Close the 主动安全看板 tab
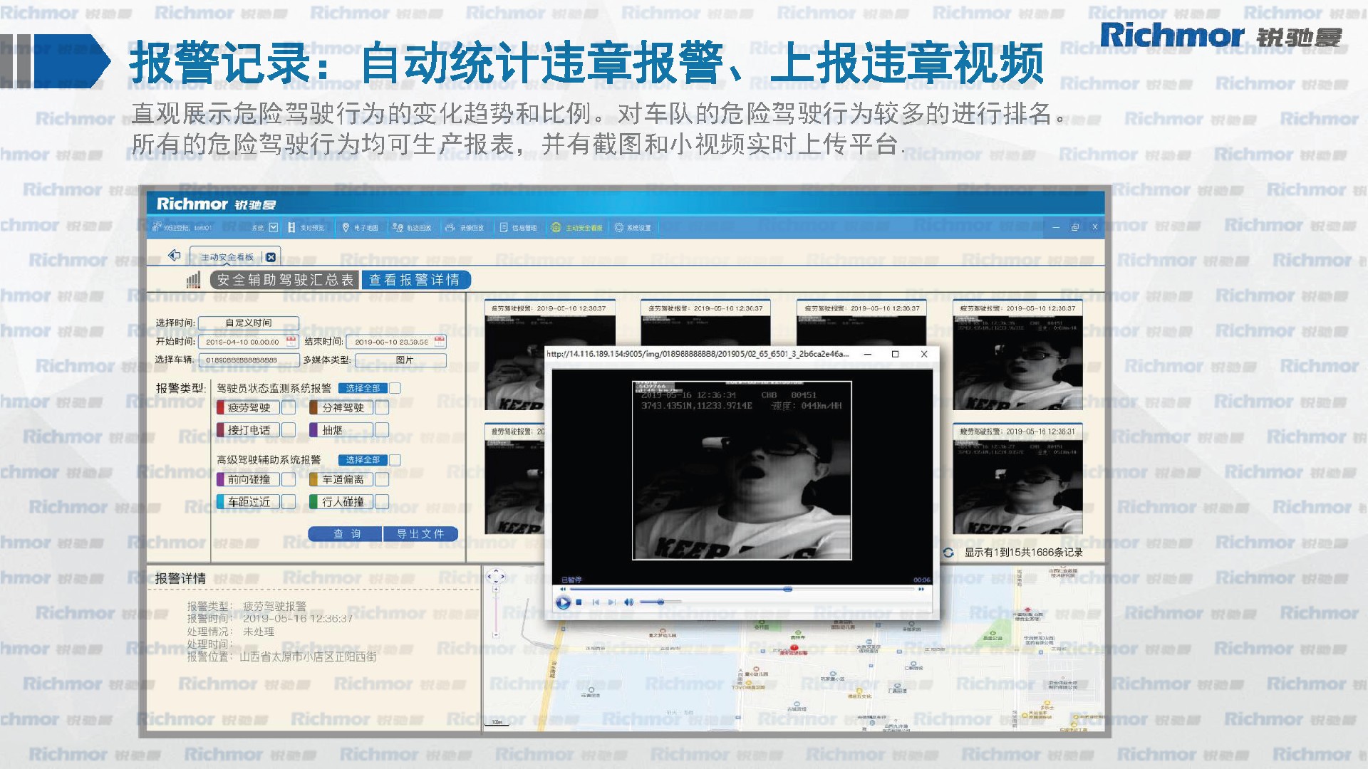Image resolution: width=1368 pixels, height=769 pixels. (271, 257)
